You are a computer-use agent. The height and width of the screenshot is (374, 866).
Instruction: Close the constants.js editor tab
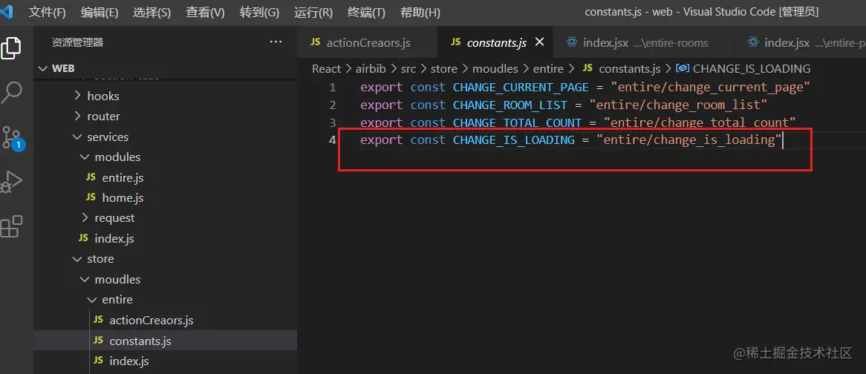tap(540, 42)
